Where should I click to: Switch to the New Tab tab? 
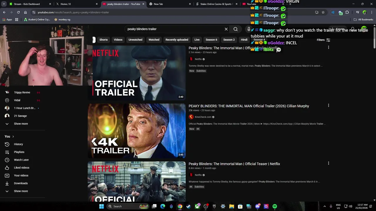pos(170,4)
